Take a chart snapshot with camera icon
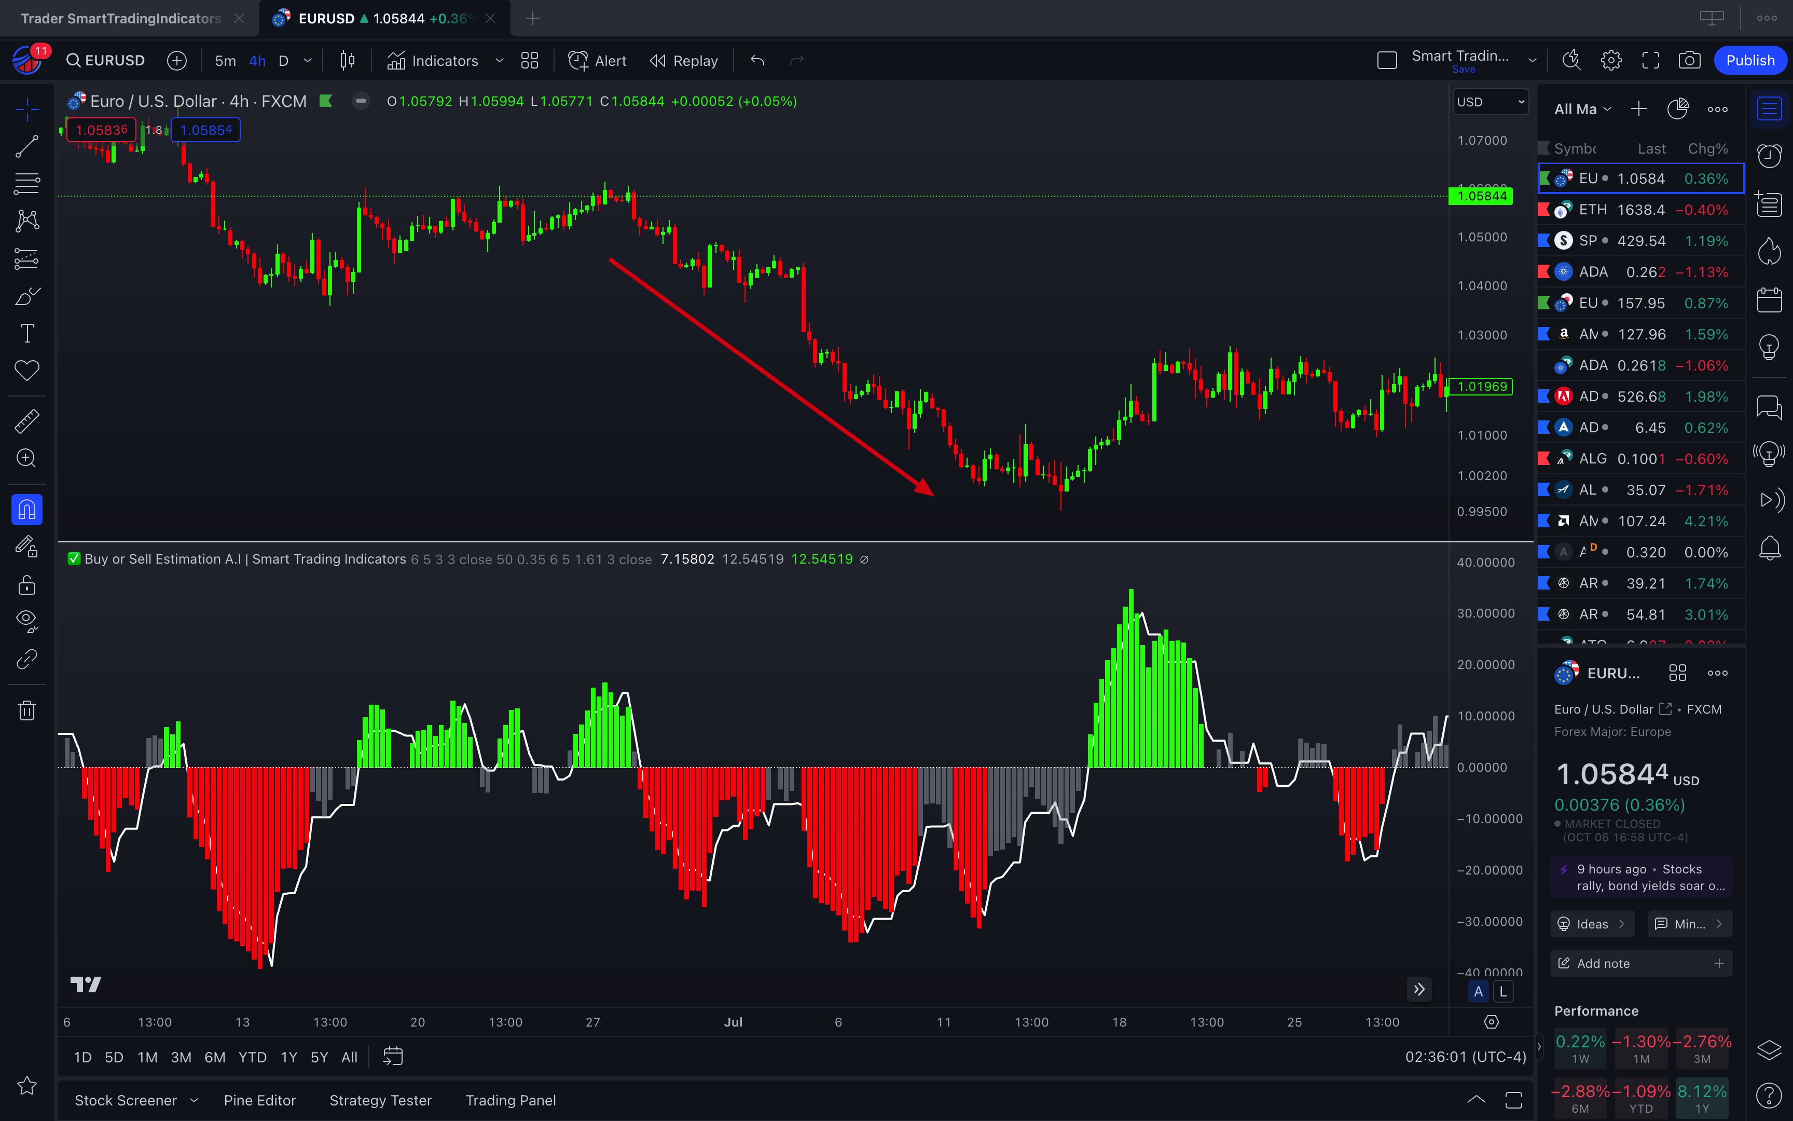Screen dimensions: 1793x1121 (x=1689, y=60)
